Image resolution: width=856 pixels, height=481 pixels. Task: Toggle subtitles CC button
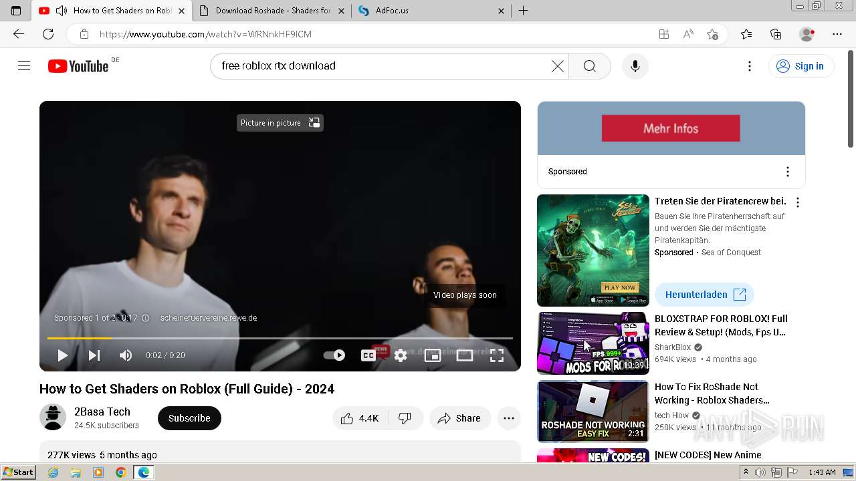pos(368,355)
